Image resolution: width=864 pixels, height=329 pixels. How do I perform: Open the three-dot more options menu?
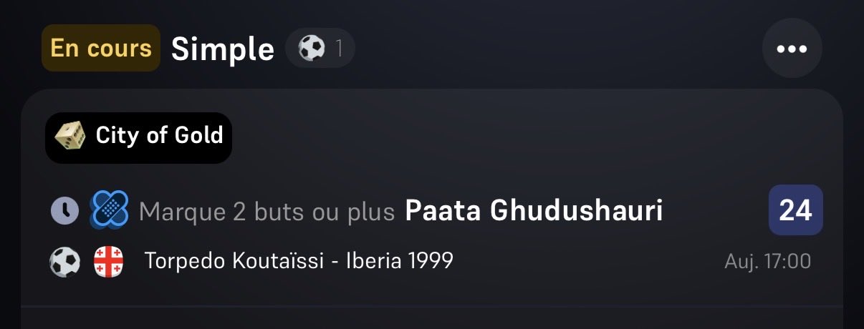pyautogui.click(x=792, y=49)
